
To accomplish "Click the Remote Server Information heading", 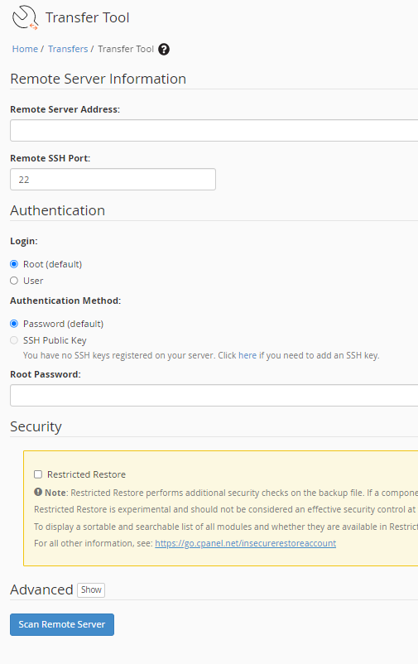I will point(98,79).
